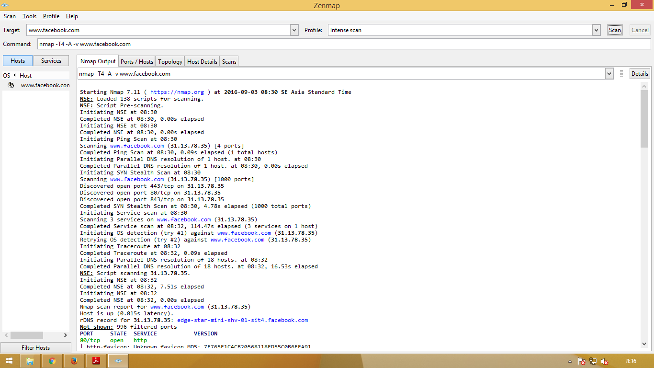The width and height of the screenshot is (654, 368).
Task: Click the Cancel button
Action: tap(640, 30)
